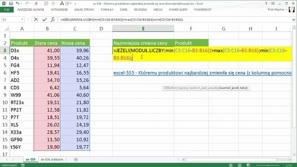Screen dimensions: 297x167
Task: Select column B header
Action: 47,29
